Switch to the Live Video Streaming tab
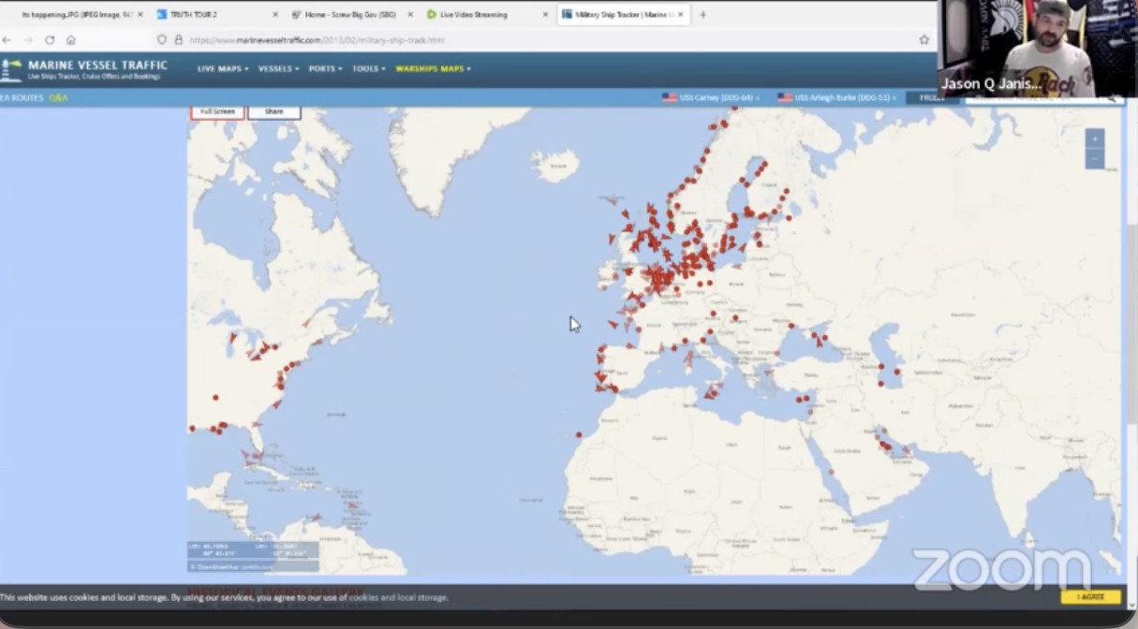Viewport: 1138px width, 629px height. click(473, 15)
